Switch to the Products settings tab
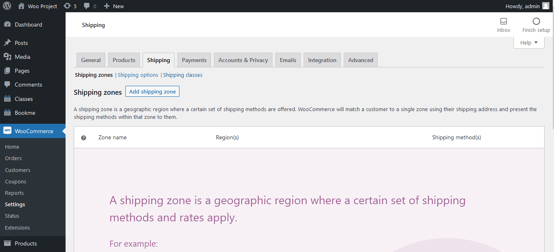Screen dimensions: 554x252 (x=124, y=60)
